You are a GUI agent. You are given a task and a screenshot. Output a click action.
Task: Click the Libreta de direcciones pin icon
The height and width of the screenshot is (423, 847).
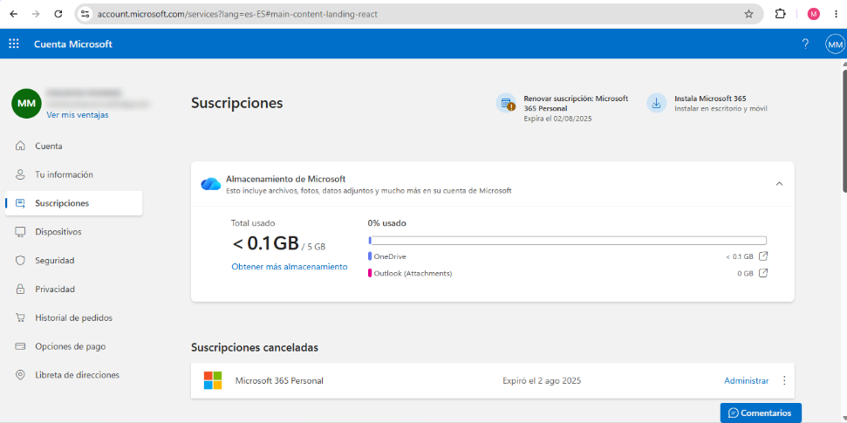tap(20, 375)
